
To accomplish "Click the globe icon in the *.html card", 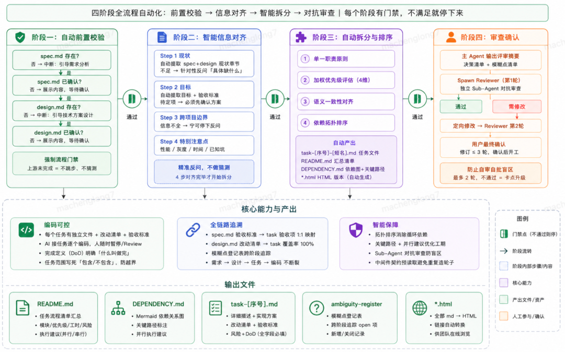I will click(x=420, y=308).
